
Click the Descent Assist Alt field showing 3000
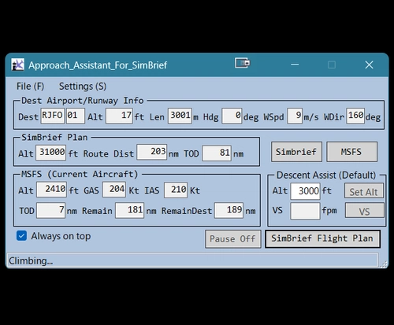tap(305, 191)
